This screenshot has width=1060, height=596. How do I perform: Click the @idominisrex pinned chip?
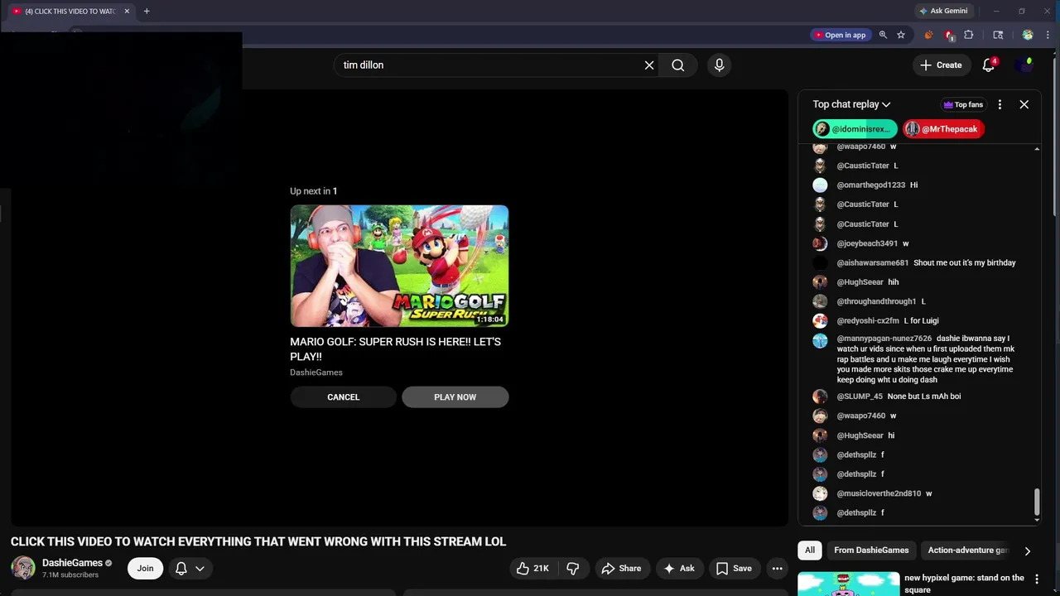click(855, 129)
